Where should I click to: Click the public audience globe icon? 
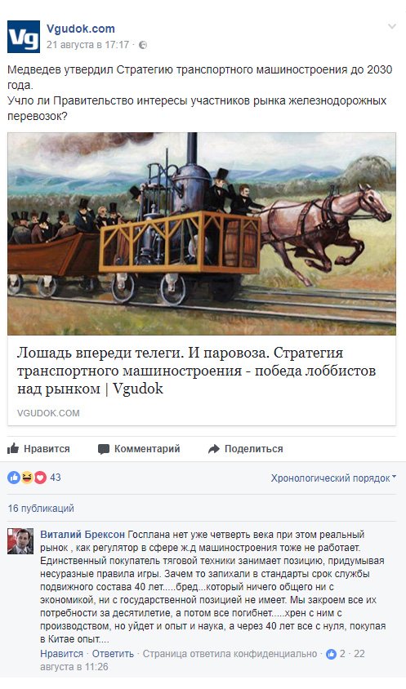[x=143, y=45]
